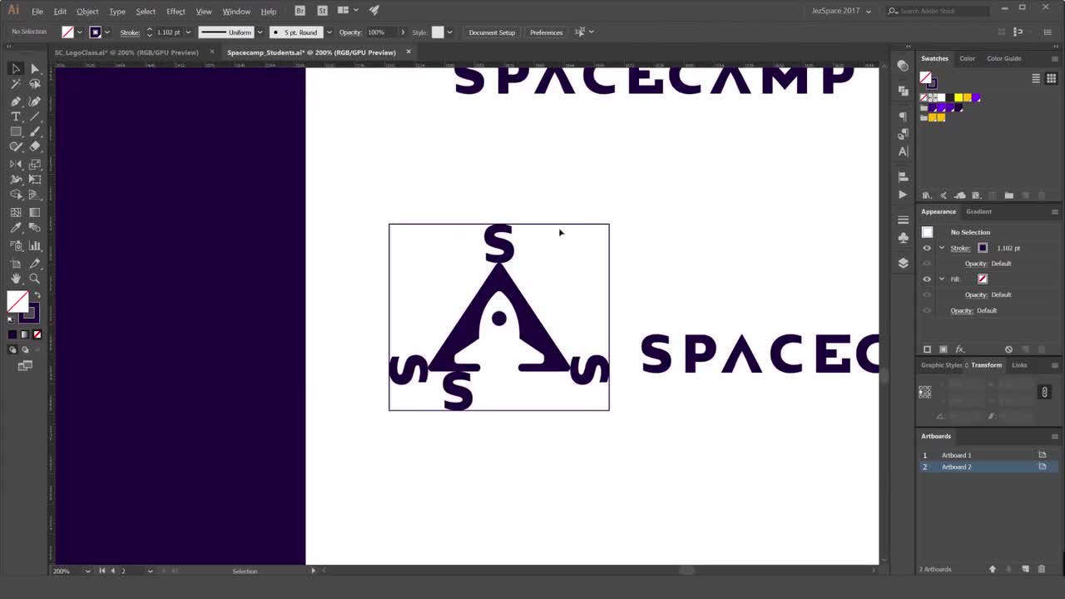Select the Direct Selection tool
The width and height of the screenshot is (1065, 599).
35,68
